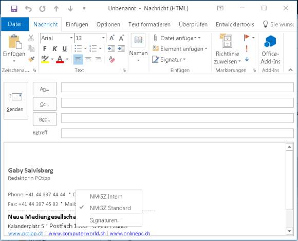Click the increase indent icon
Viewport: 298px width, 241px height.
pos(121,48)
